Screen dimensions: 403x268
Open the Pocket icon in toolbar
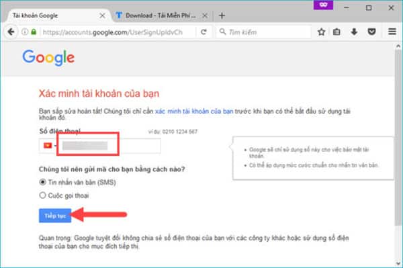371,32
